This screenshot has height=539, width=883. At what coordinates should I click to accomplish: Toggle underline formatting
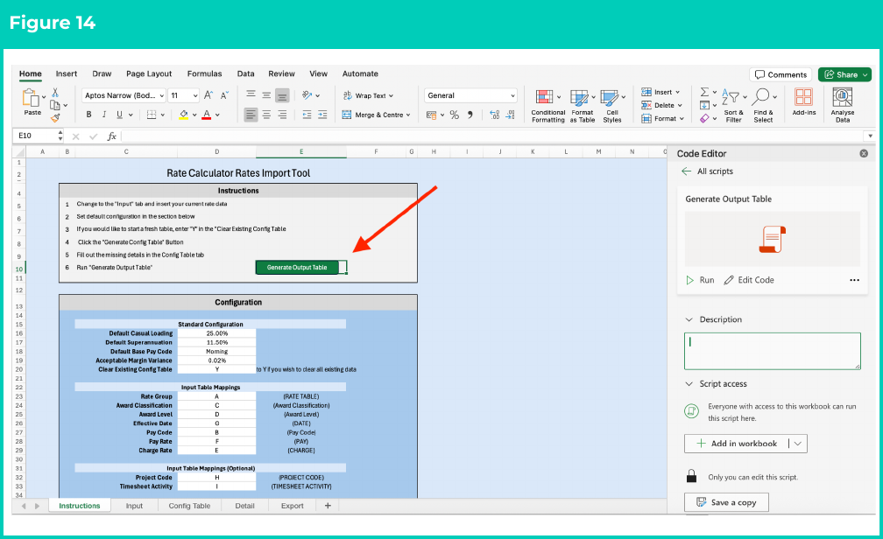point(119,115)
